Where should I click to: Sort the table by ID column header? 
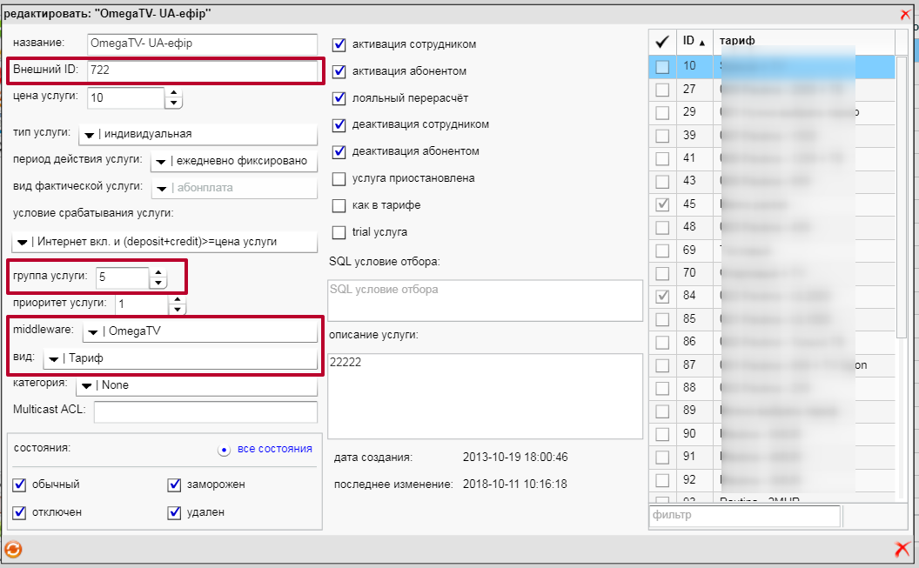tap(694, 41)
